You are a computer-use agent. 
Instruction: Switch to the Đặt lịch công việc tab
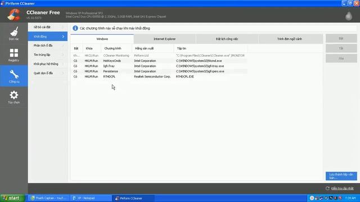[227, 39]
